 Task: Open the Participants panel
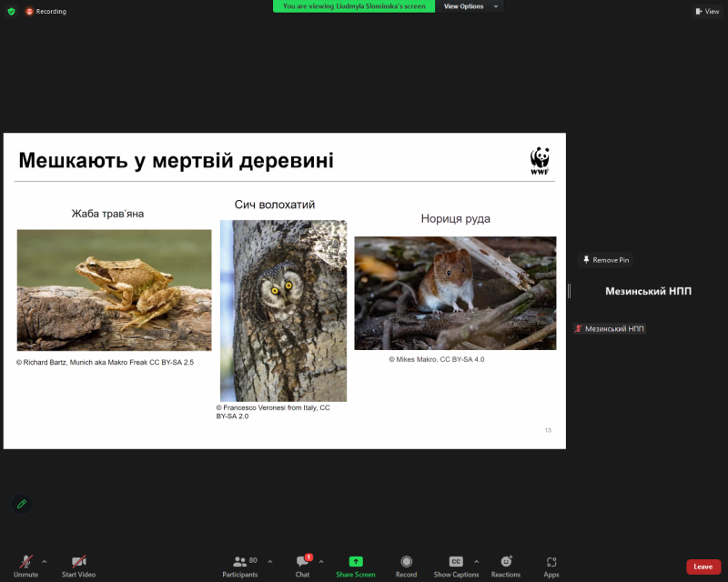pyautogui.click(x=239, y=563)
